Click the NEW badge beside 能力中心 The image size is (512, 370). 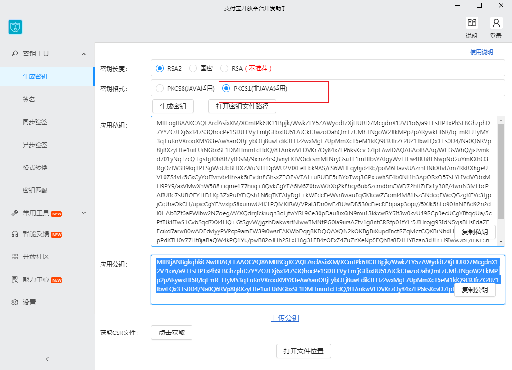pos(56,280)
